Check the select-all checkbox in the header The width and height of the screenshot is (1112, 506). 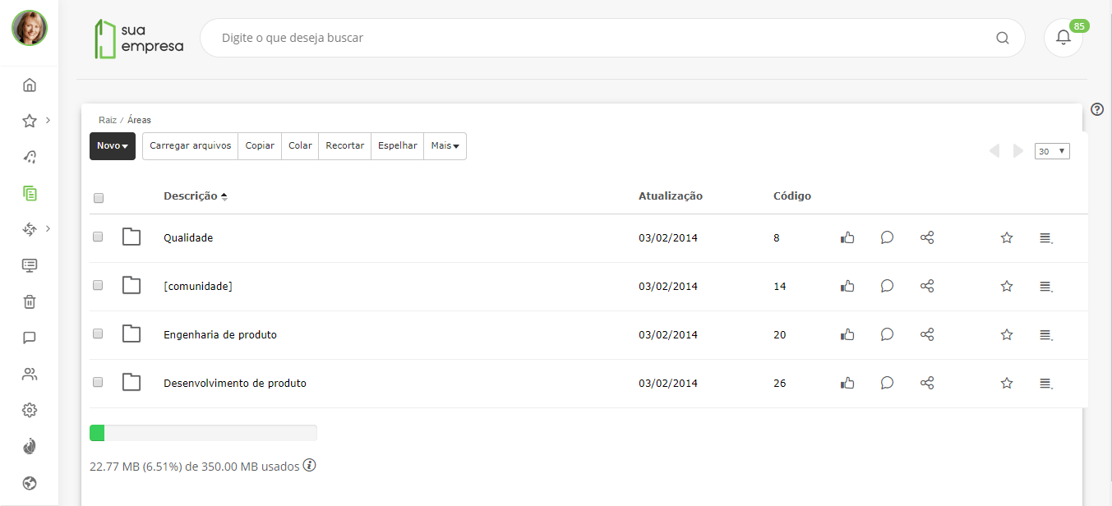coord(99,197)
